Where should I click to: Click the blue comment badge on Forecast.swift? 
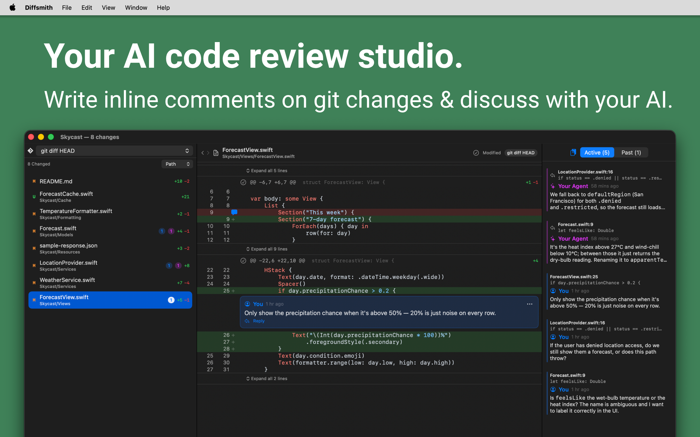[x=162, y=231]
